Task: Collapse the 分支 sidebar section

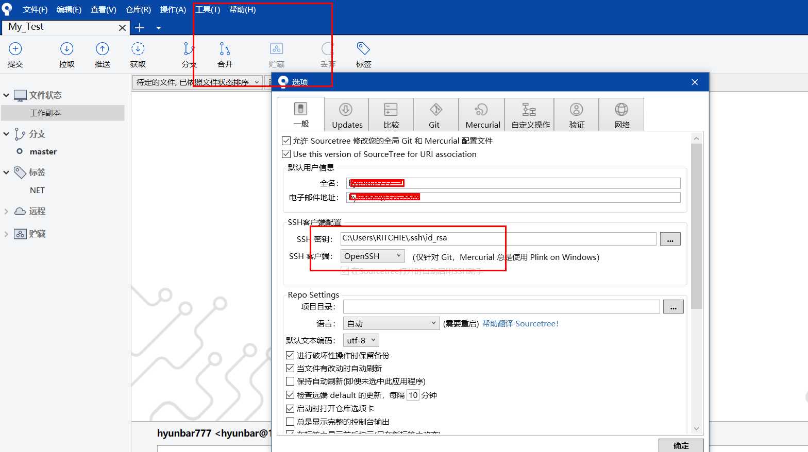Action: click(x=6, y=134)
